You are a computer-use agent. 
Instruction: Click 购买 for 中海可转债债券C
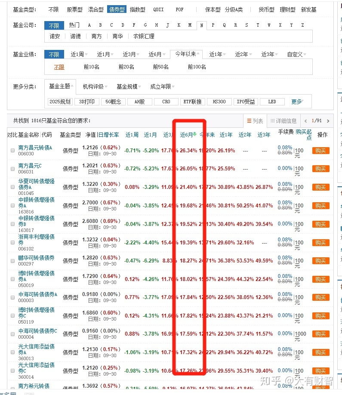(320, 334)
